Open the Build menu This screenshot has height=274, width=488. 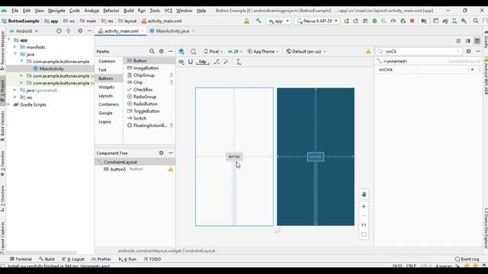tap(129, 11)
